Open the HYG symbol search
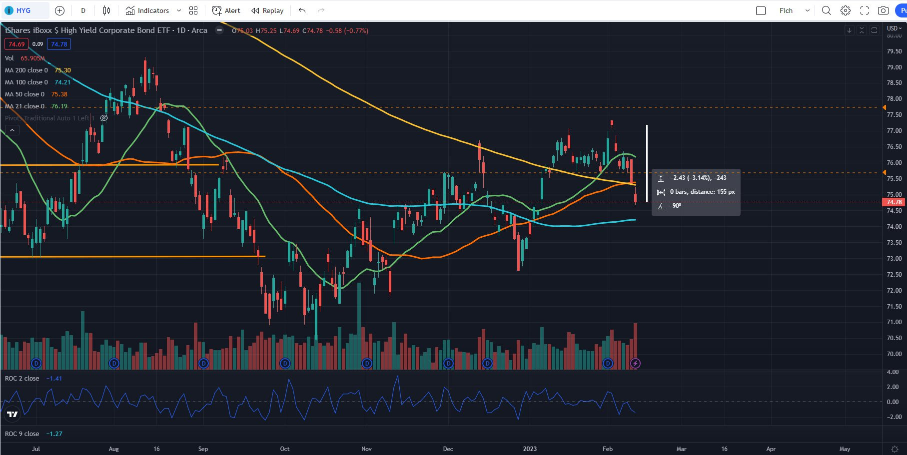907x455 pixels. pos(24,10)
